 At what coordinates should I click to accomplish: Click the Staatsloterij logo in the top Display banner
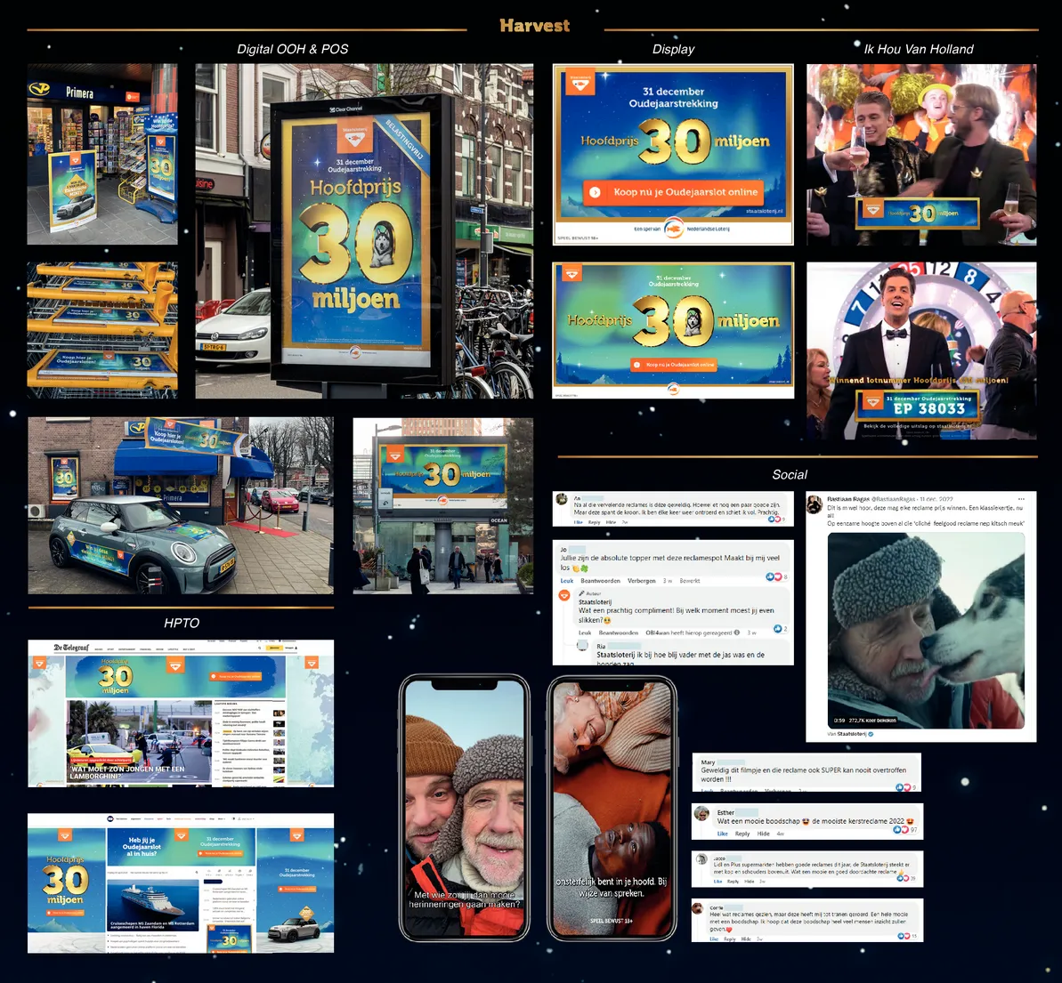(x=580, y=83)
